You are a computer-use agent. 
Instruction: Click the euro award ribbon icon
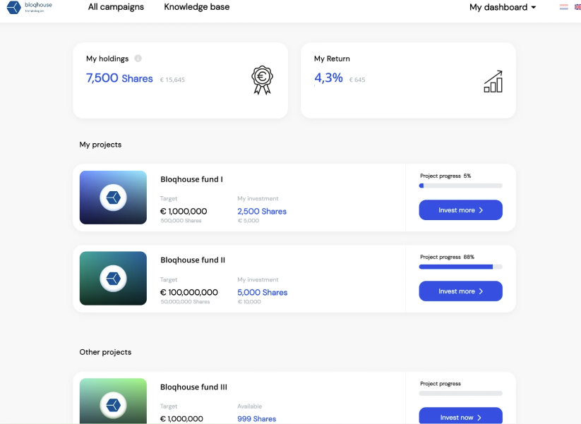click(262, 80)
